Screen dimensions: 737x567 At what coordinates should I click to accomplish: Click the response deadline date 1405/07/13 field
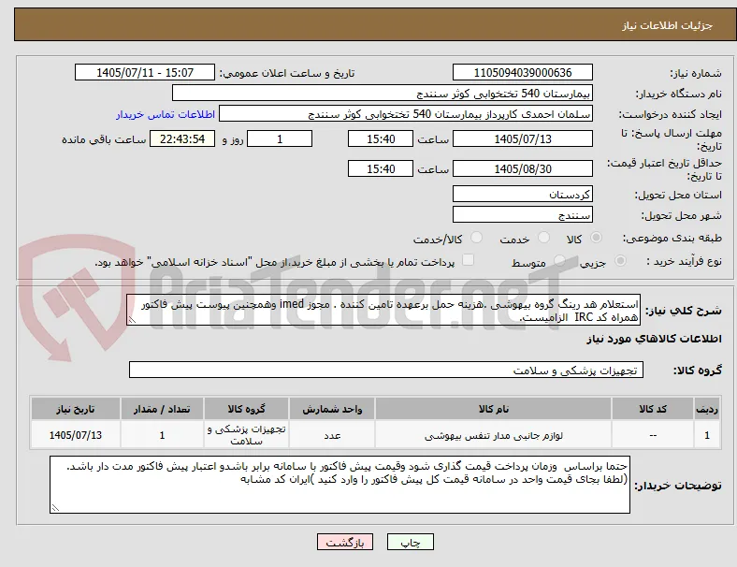pyautogui.click(x=523, y=138)
